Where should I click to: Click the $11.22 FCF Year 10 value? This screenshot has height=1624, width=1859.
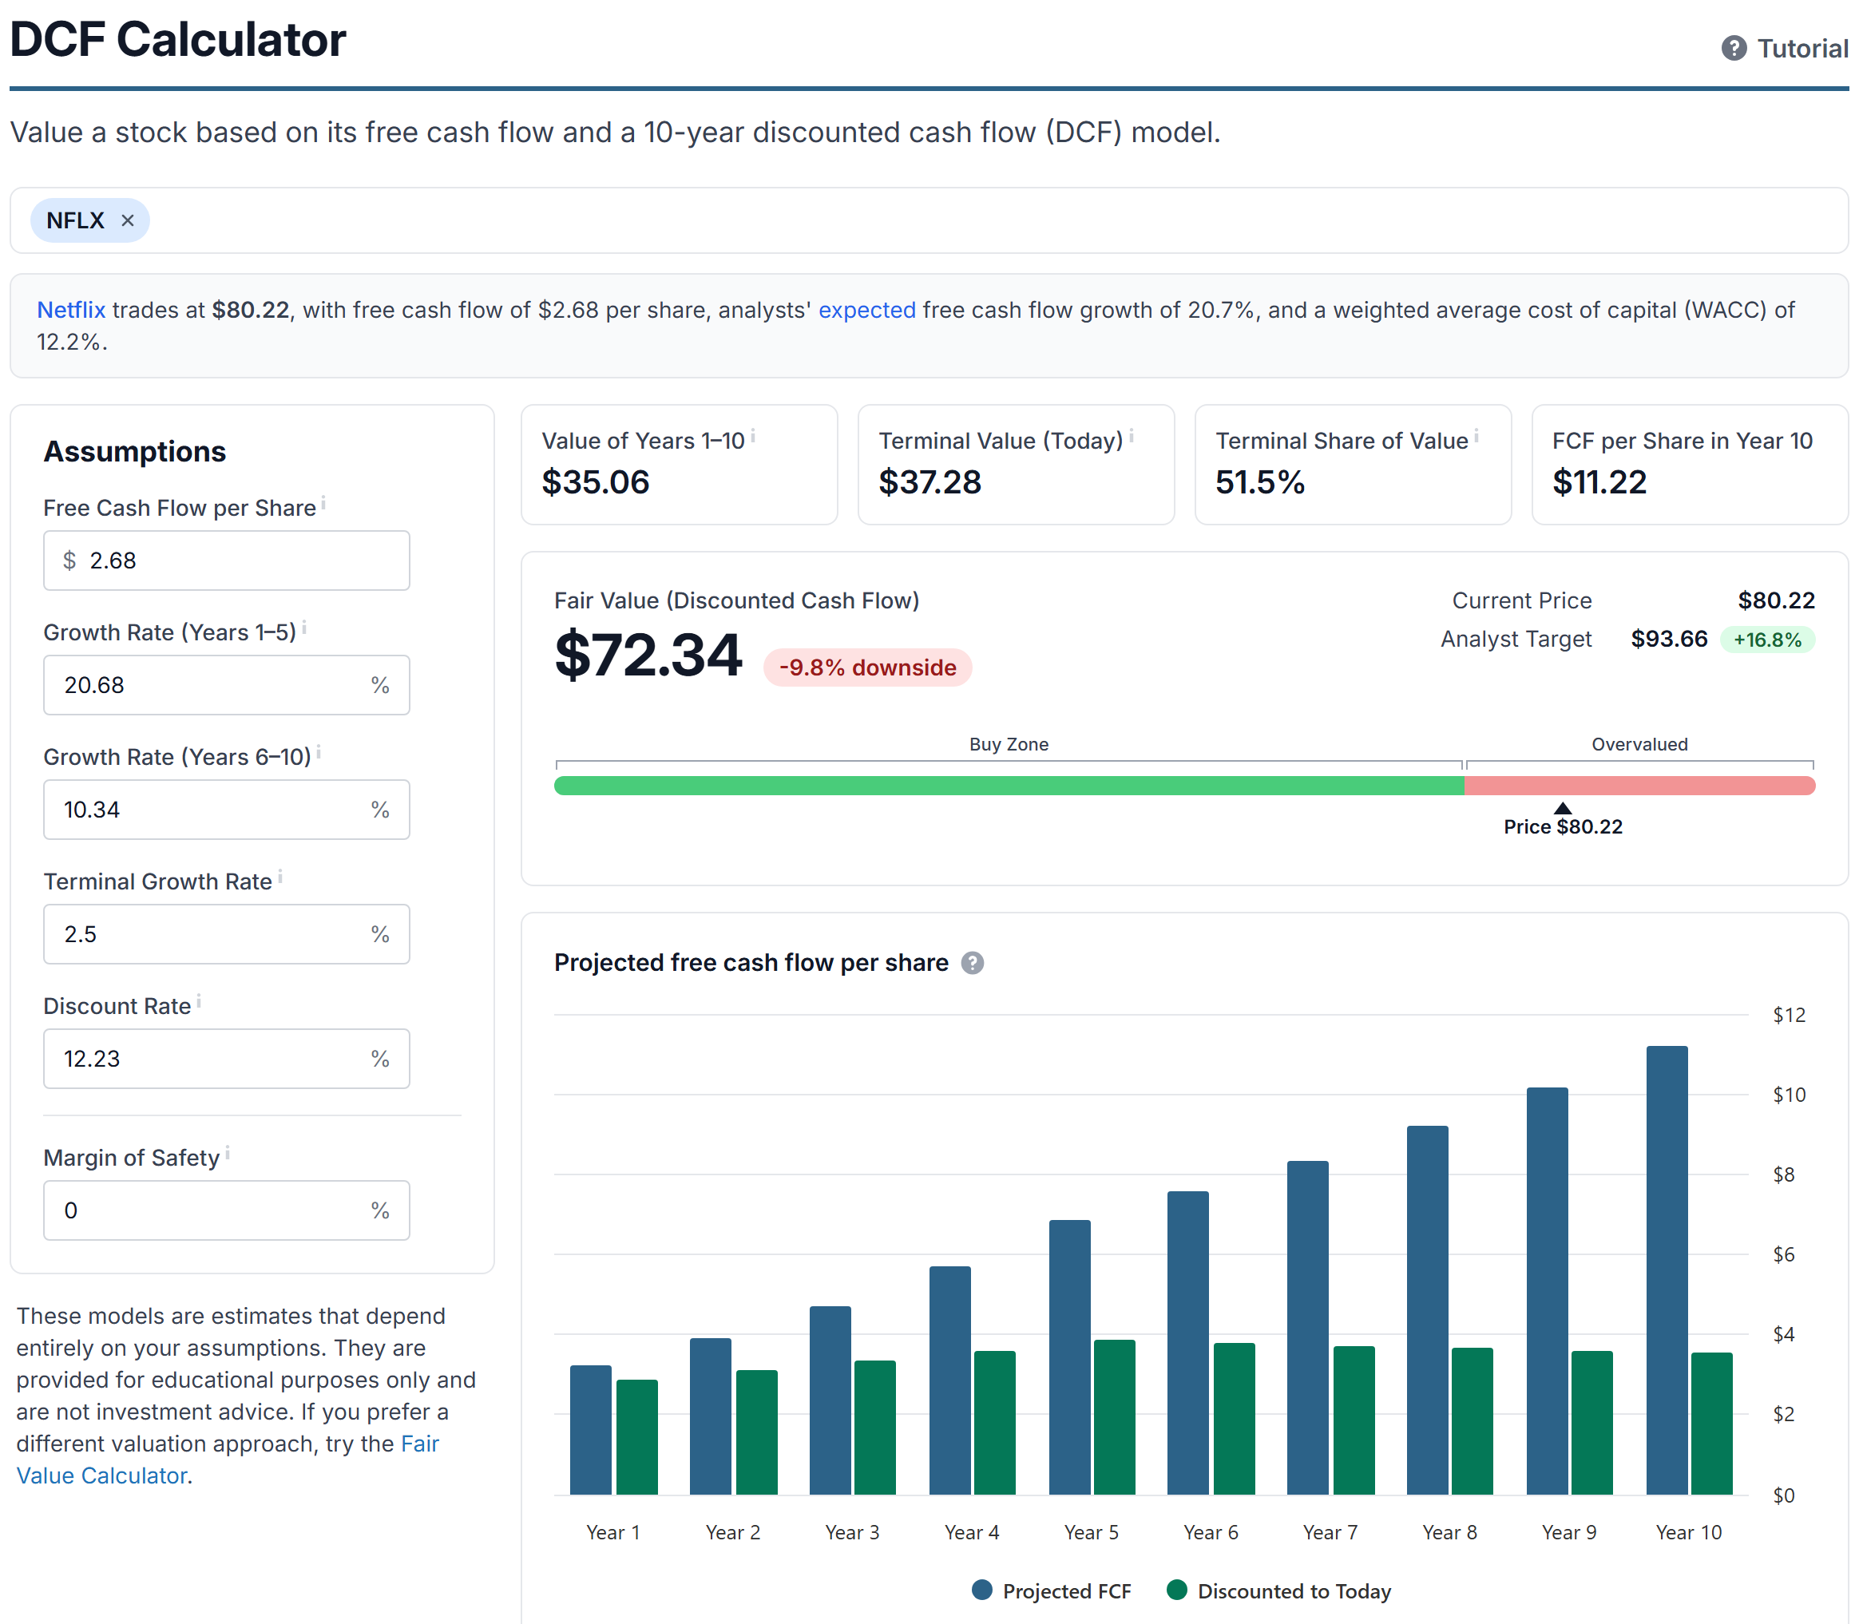(x=1599, y=482)
